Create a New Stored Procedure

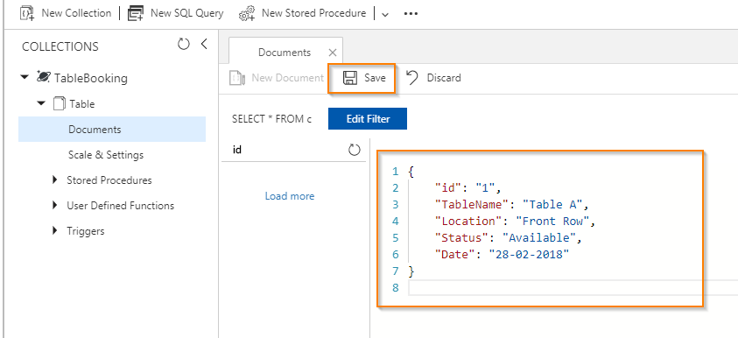(x=303, y=13)
